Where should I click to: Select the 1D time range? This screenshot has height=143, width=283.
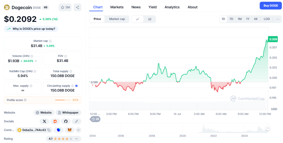[x=223, y=19]
